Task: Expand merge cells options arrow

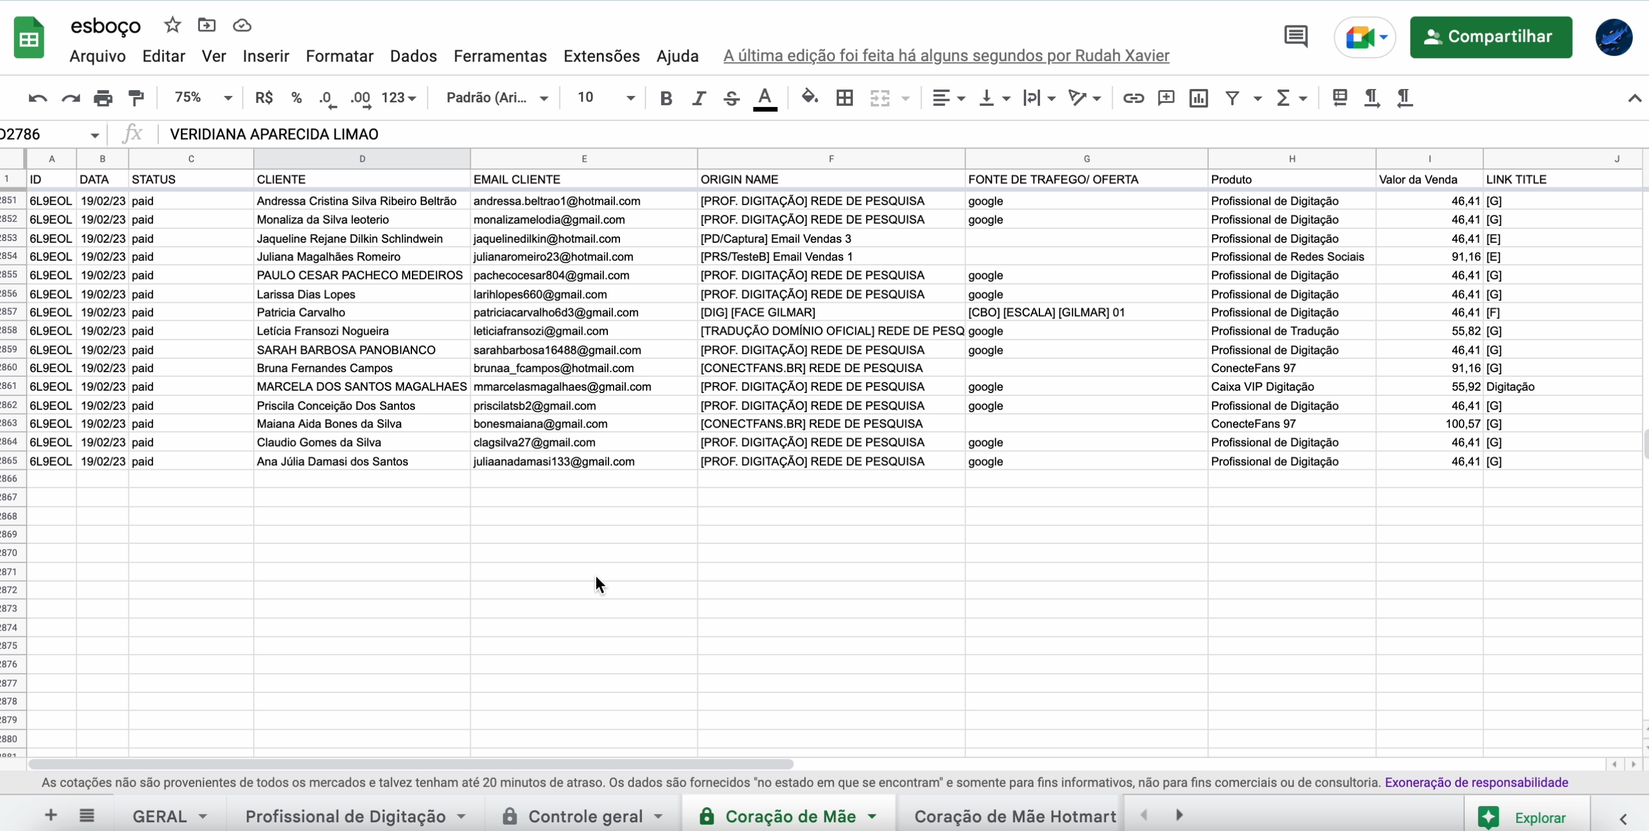Action: point(905,99)
